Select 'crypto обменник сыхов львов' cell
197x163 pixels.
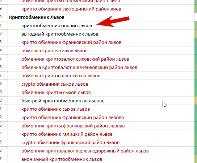point(89,84)
